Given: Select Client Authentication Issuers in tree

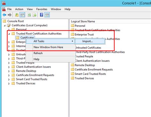Looking at the screenshot, I should point(33,67).
